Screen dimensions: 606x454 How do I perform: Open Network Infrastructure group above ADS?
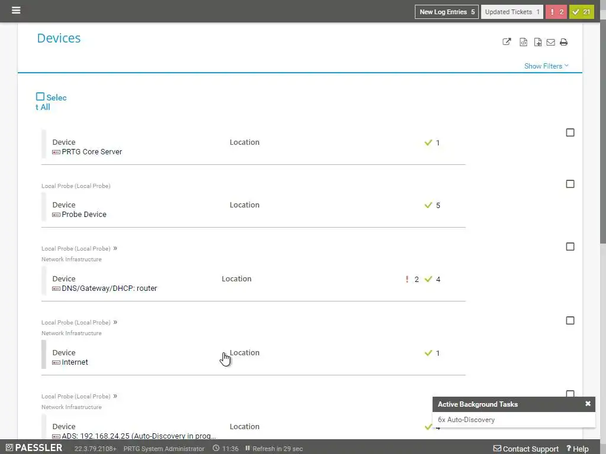click(72, 407)
